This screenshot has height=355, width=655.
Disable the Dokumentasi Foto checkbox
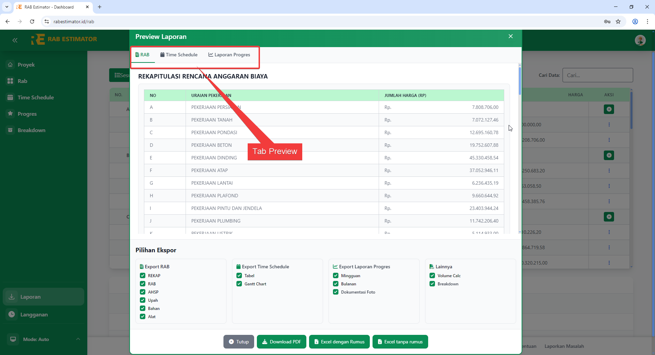pos(336,292)
